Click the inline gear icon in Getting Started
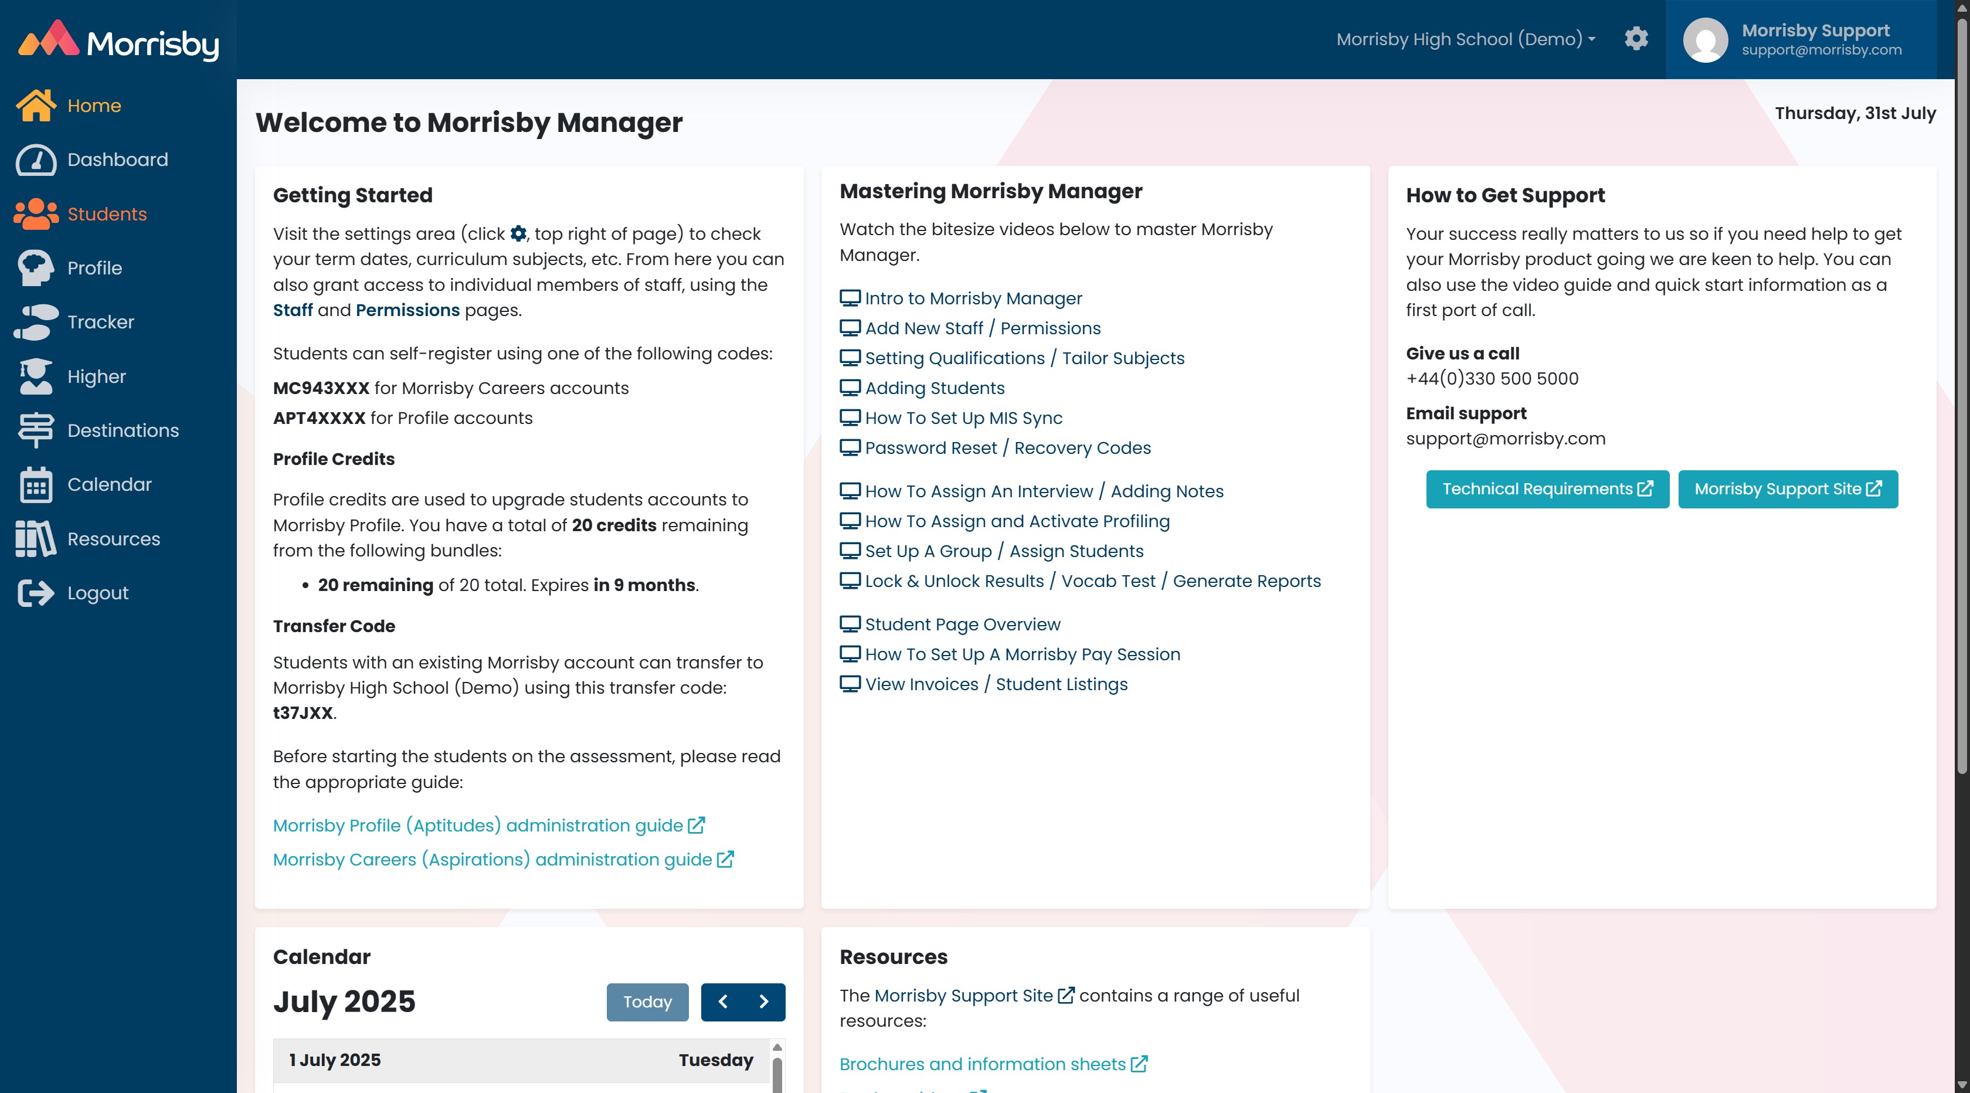The height and width of the screenshot is (1093, 1970). pyautogui.click(x=518, y=233)
